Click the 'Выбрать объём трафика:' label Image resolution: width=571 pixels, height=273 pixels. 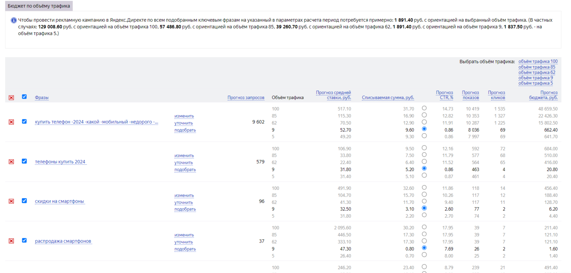coord(487,62)
